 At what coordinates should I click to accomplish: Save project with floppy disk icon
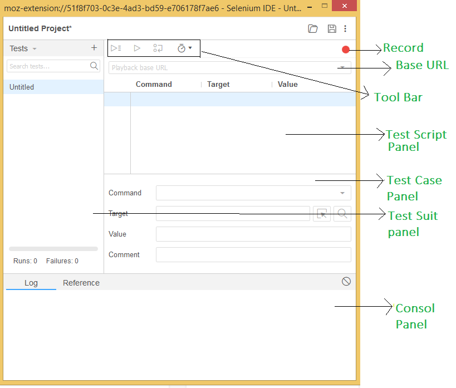coord(332,28)
